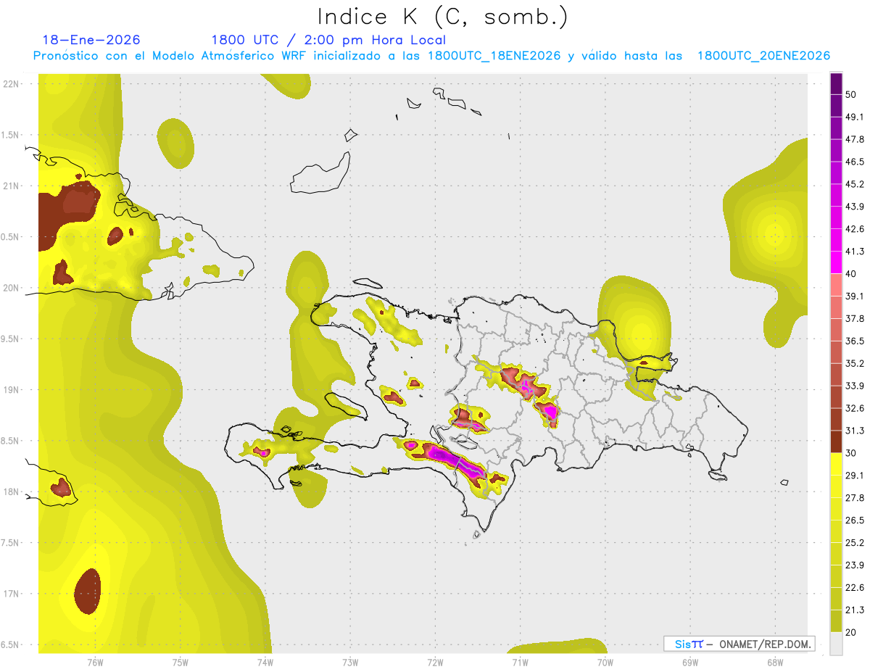Viewport: 870px width, 672px height.
Task: Select the colorbar value "26.5"
Action: (855, 520)
